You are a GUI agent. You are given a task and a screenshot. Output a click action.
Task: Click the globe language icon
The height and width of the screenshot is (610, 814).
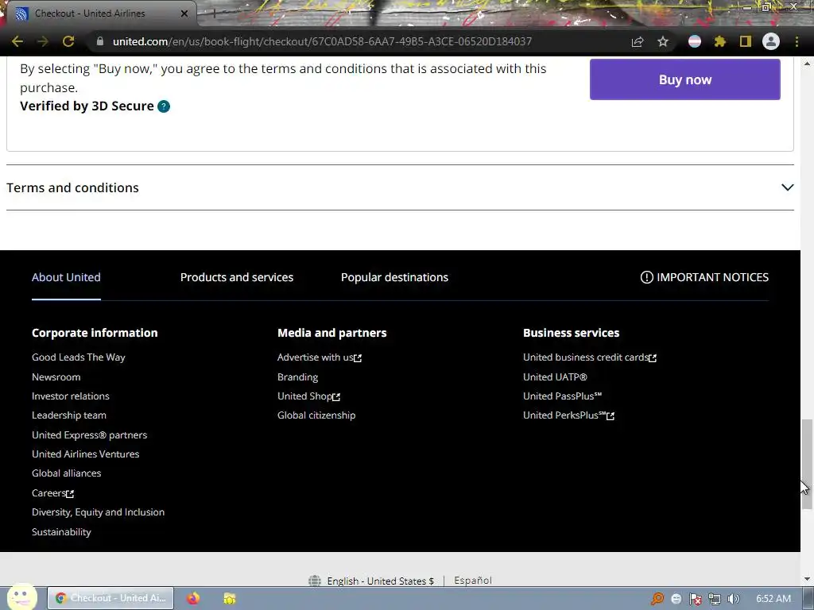315,581
